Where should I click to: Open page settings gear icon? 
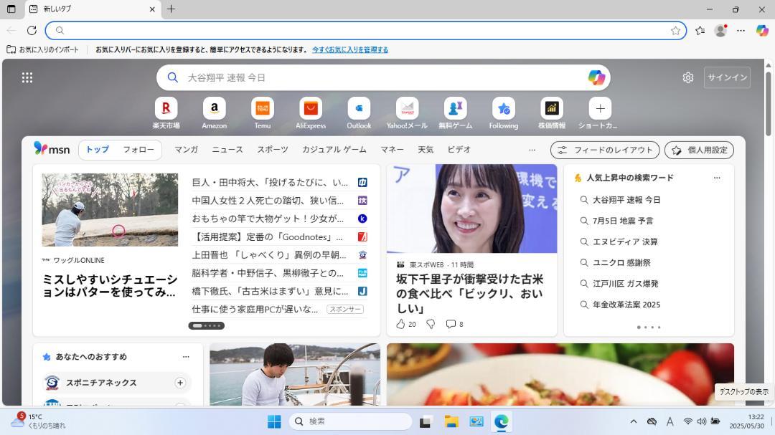688,77
